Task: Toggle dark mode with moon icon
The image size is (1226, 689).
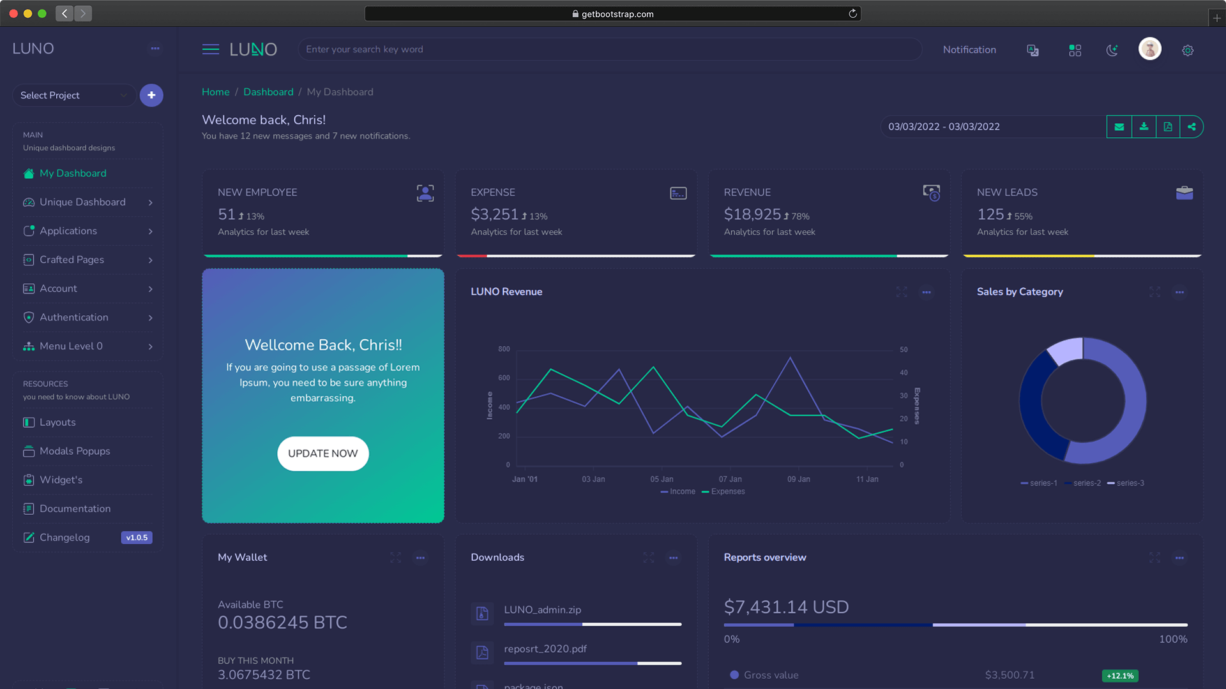Action: pyautogui.click(x=1112, y=50)
